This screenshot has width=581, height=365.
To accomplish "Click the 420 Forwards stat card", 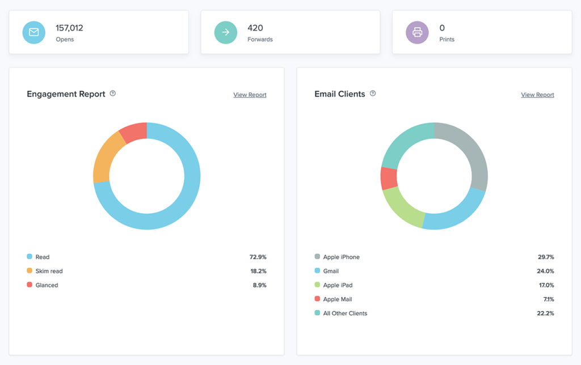I will point(290,32).
